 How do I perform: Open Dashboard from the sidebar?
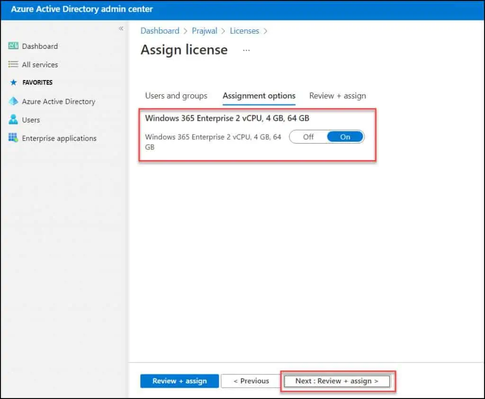tap(40, 46)
